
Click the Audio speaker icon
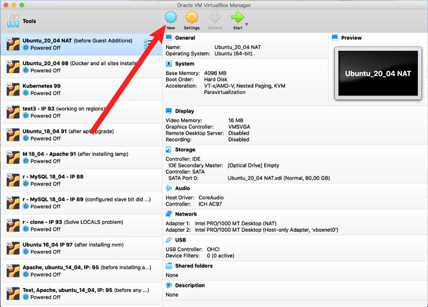coord(169,188)
